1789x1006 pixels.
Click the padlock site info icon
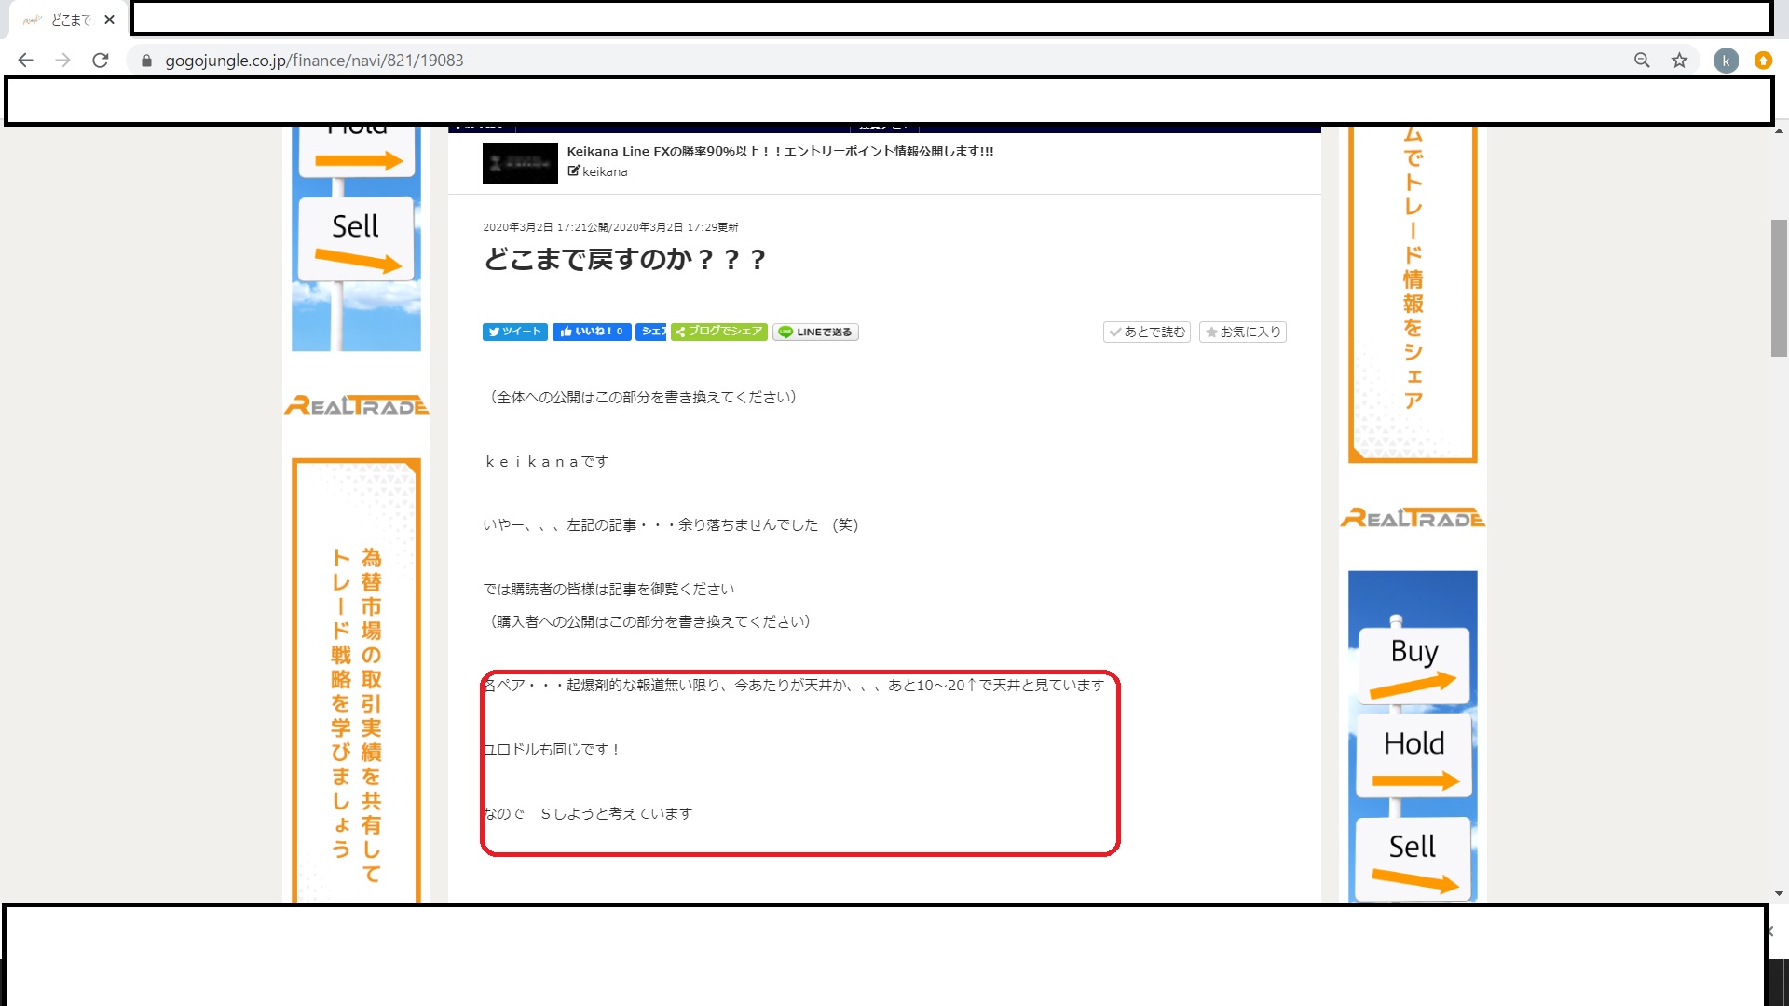(x=146, y=61)
